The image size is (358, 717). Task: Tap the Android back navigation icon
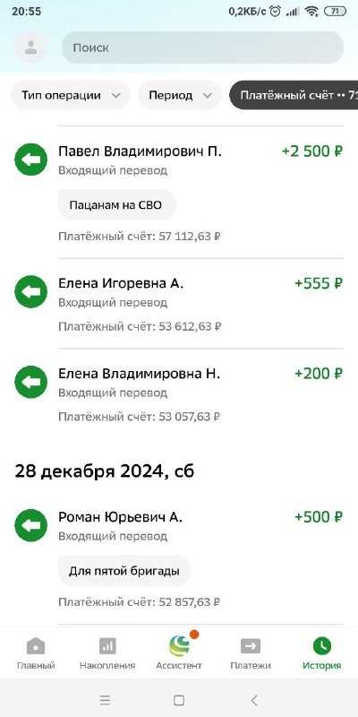click(254, 700)
